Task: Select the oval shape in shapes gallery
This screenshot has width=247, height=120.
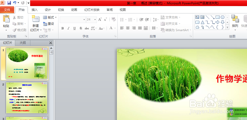Action: (x=222, y=17)
